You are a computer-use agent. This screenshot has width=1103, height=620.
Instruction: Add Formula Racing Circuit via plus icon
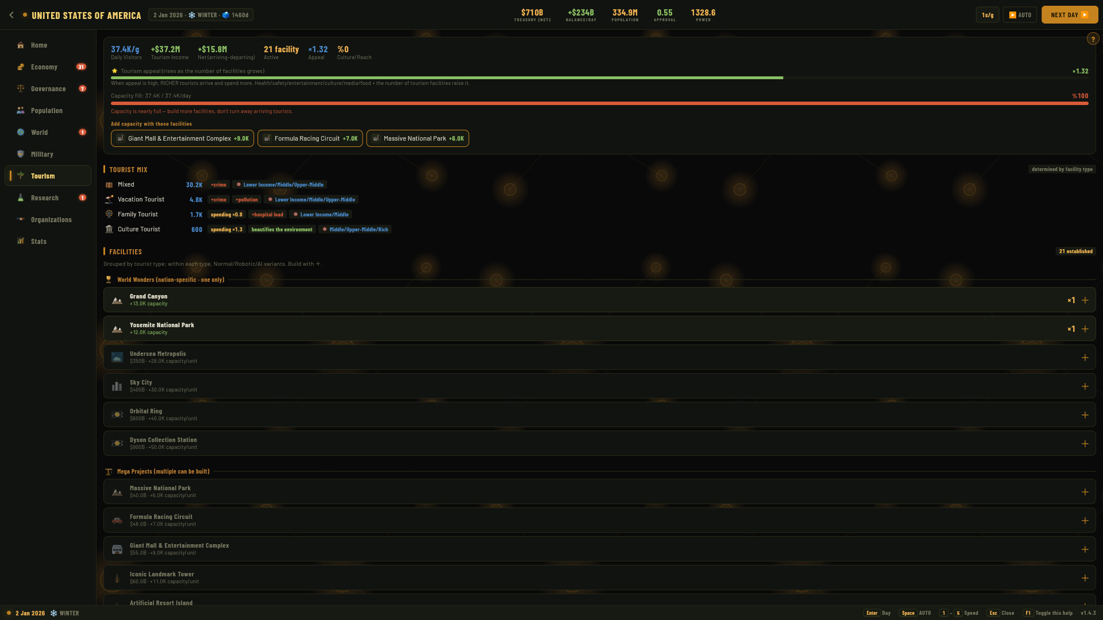pyautogui.click(x=1085, y=521)
